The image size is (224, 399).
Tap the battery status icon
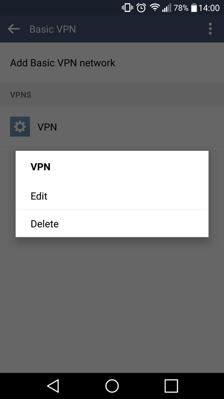point(194,8)
